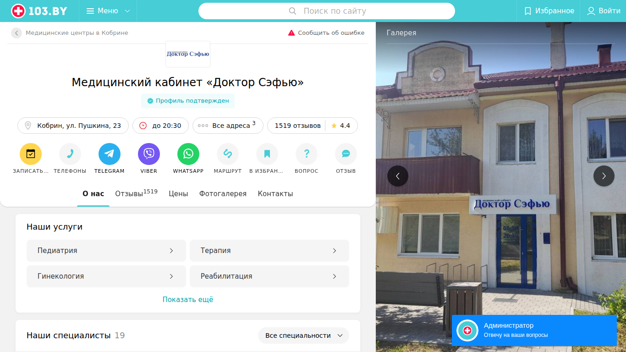Contact via Telegram icon
This screenshot has height=352, width=626.
click(x=110, y=154)
